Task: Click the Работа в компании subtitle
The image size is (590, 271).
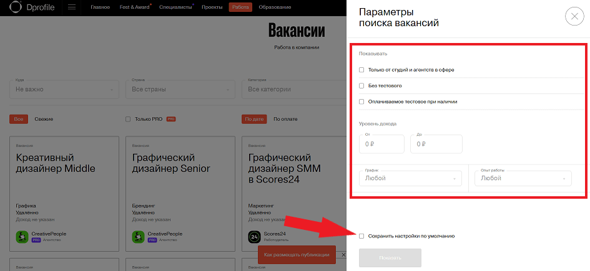Action: click(x=297, y=47)
